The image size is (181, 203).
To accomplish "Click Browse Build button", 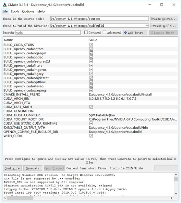I will pyautogui.click(x=164, y=26).
